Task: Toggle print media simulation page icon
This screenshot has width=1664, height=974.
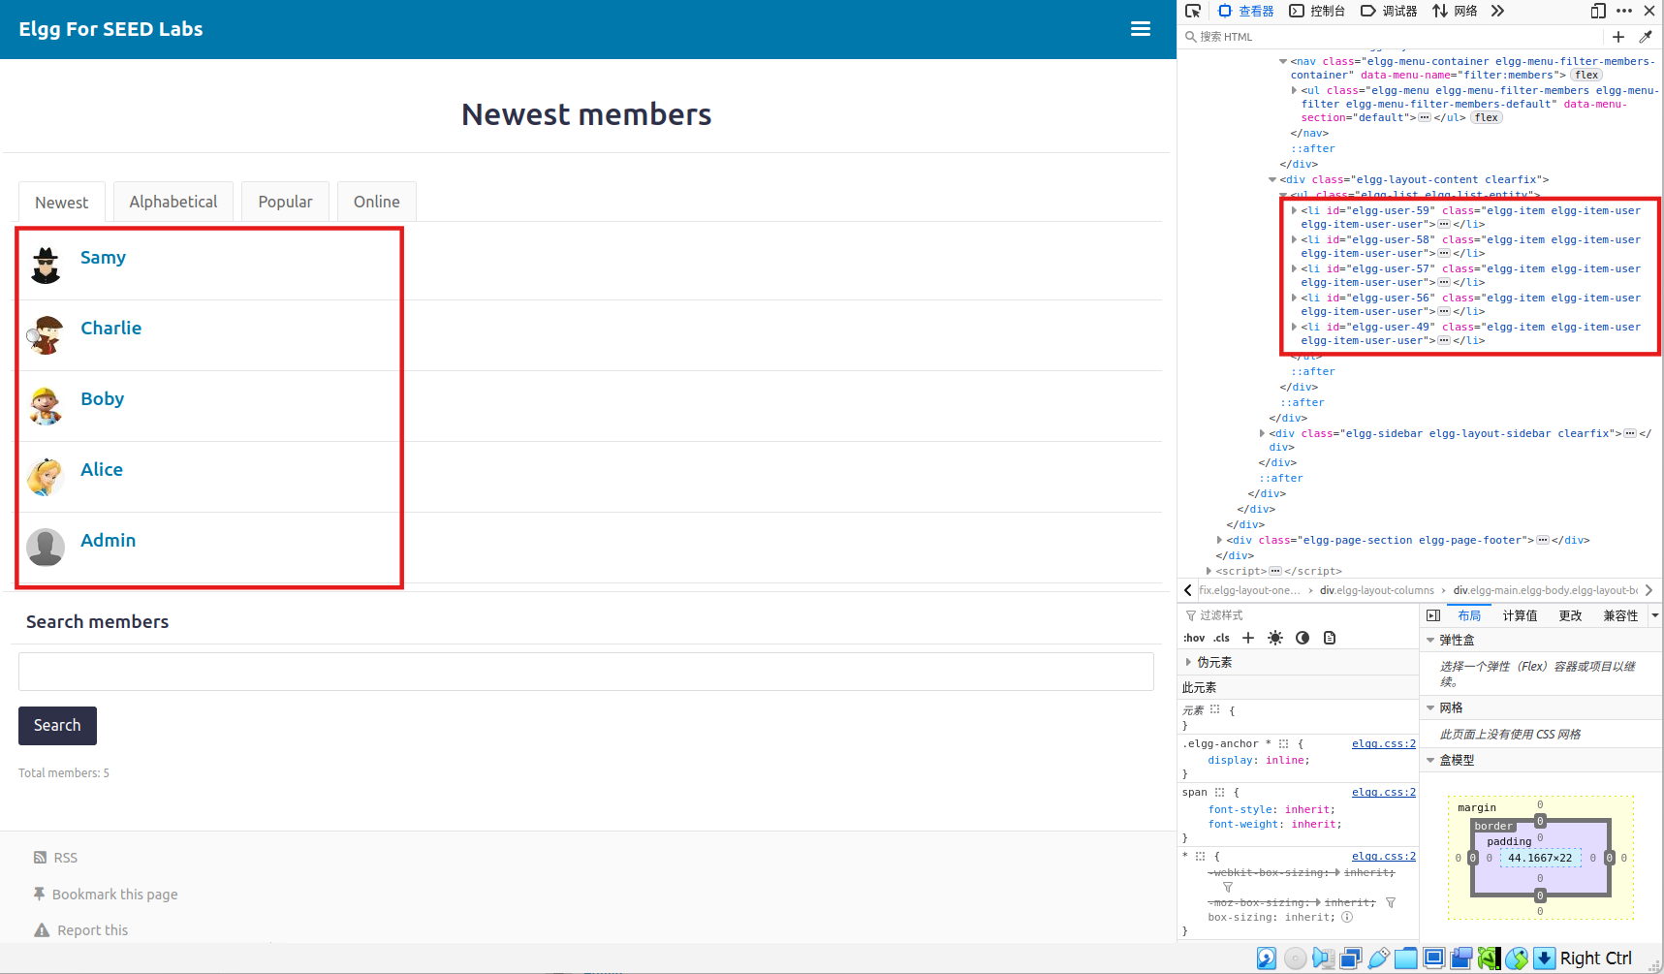Action: (1330, 638)
